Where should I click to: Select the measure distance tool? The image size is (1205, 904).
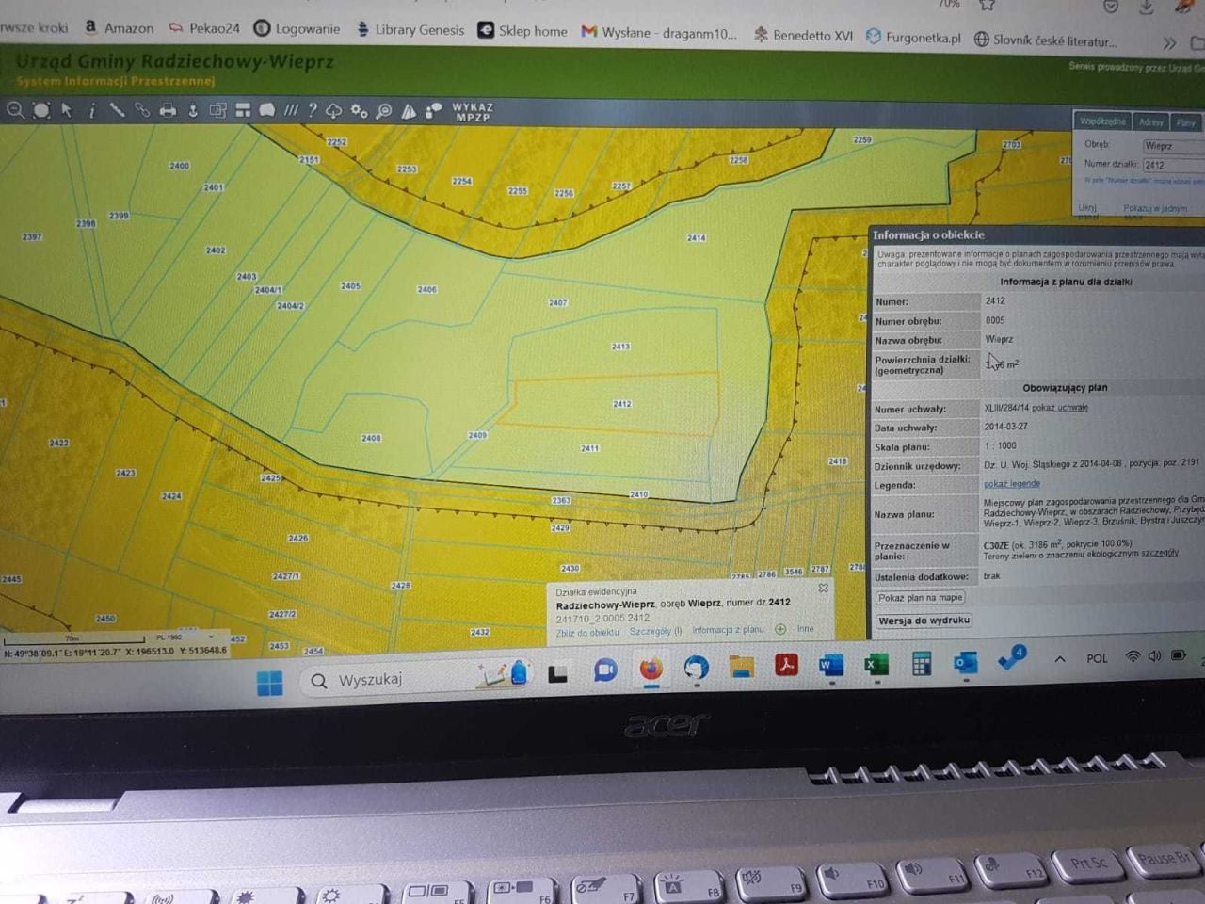[117, 110]
